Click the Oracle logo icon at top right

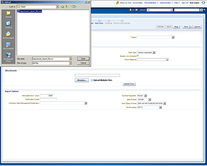tap(203, 3)
